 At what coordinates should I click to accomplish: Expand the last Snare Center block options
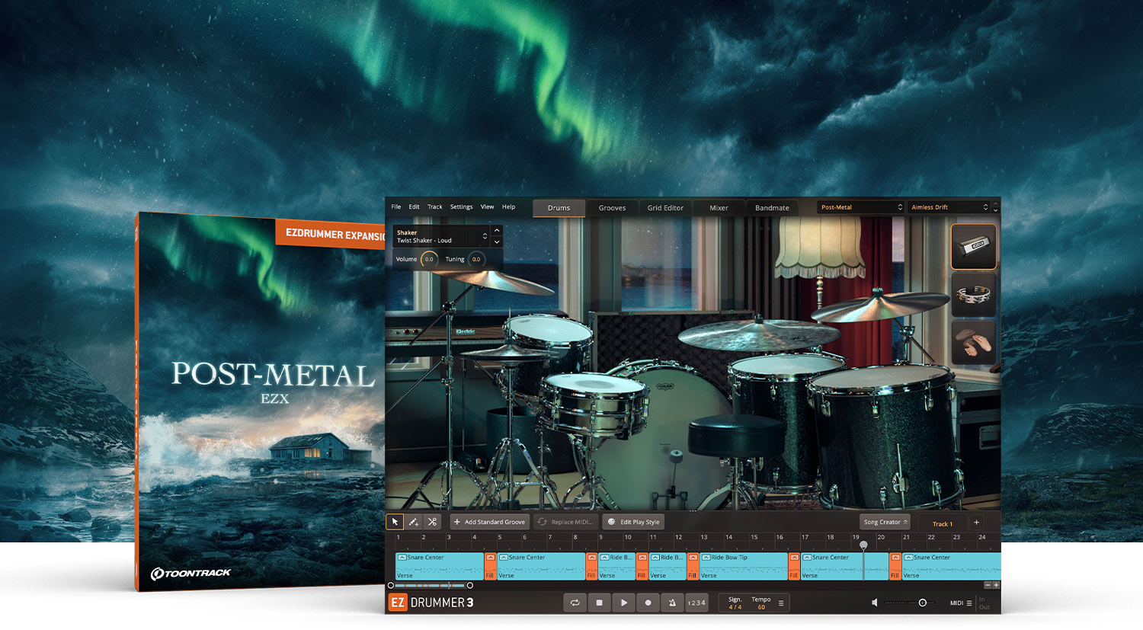tap(909, 558)
